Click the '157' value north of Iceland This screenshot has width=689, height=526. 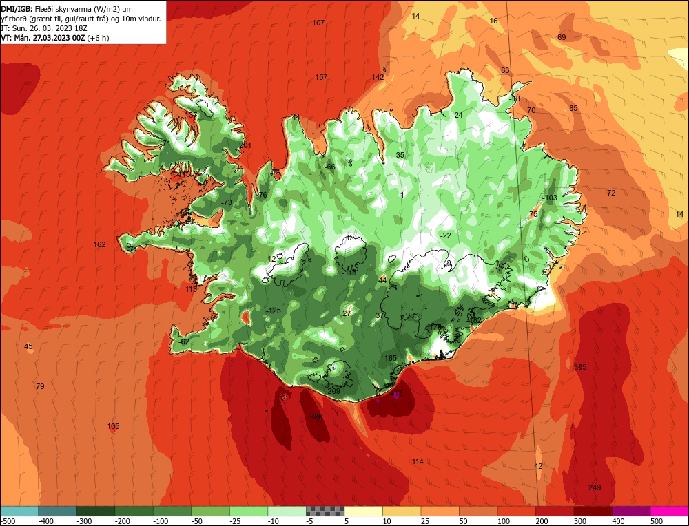point(321,77)
